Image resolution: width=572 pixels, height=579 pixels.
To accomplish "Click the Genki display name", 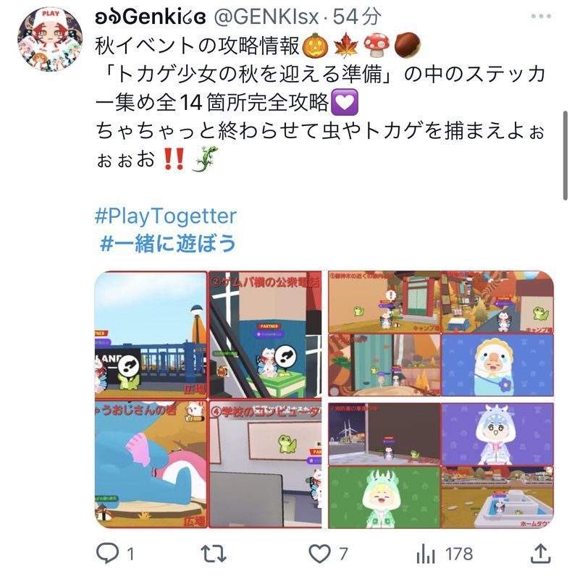I will [151, 17].
